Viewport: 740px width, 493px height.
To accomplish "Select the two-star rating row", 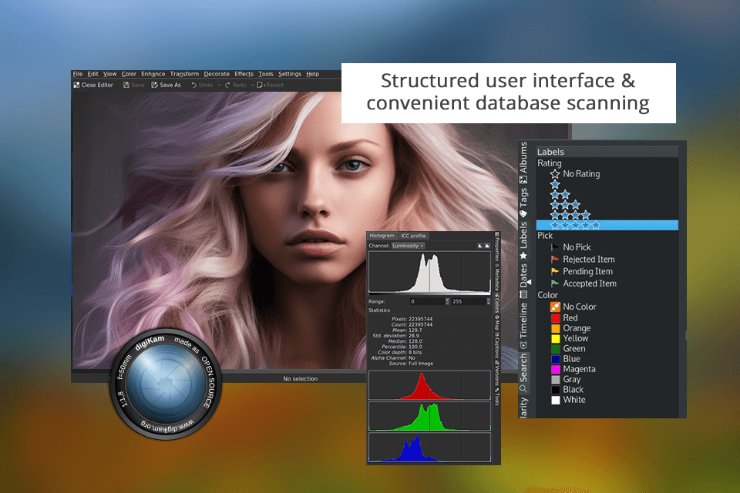I will pyautogui.click(x=560, y=194).
